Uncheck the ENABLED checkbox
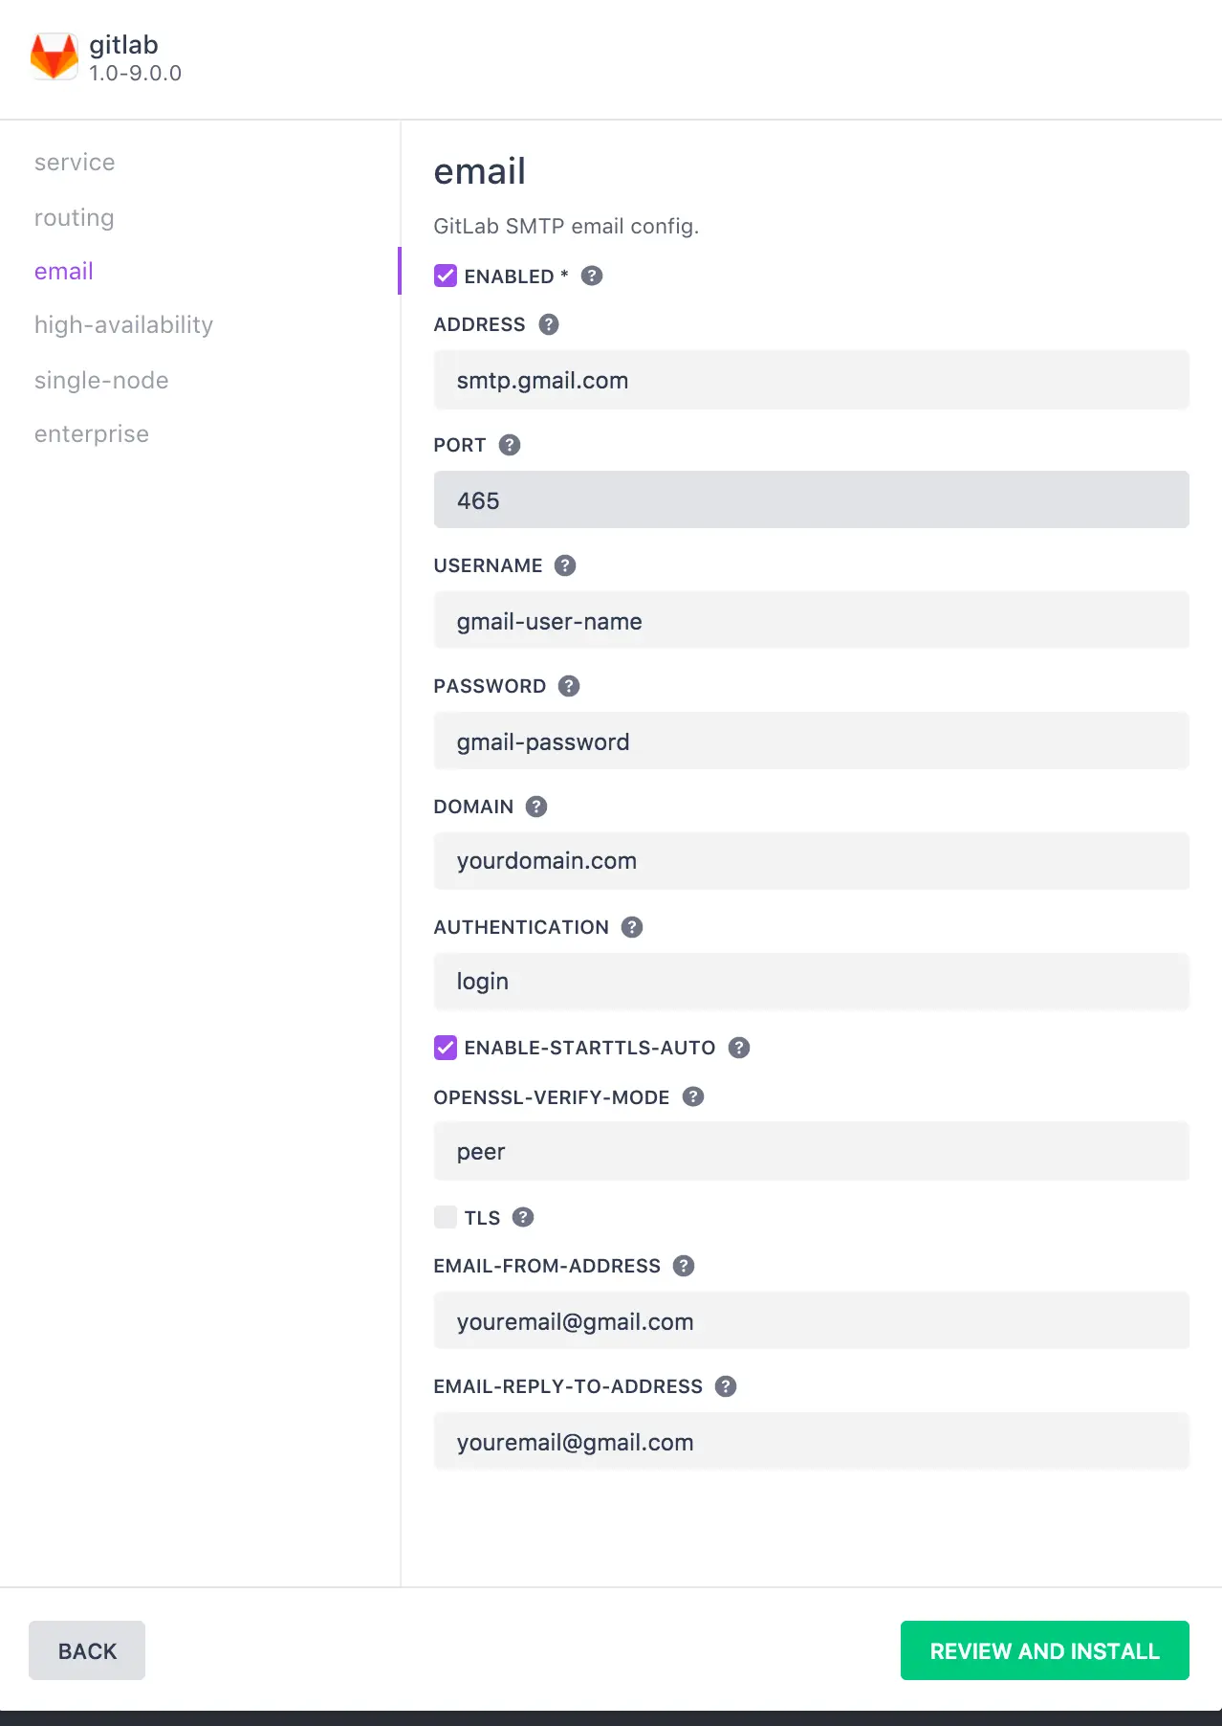The image size is (1222, 1726). (446, 276)
